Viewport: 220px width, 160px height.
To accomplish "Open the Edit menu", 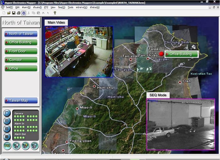I will click(x=17, y=7).
